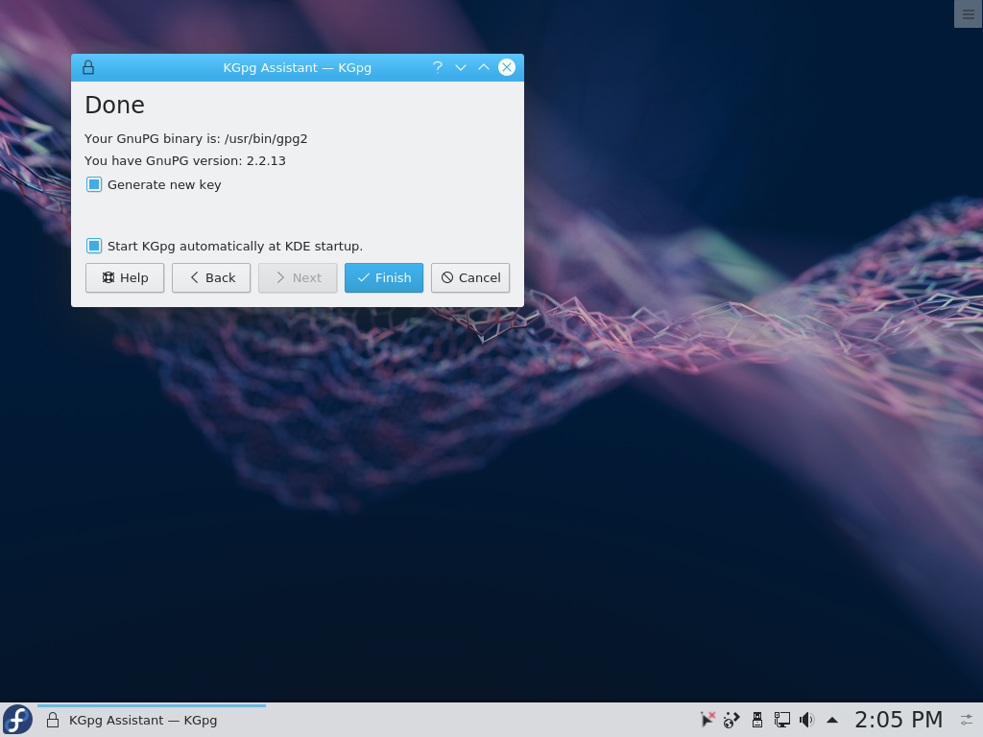Open the audio volume tray icon

(806, 720)
